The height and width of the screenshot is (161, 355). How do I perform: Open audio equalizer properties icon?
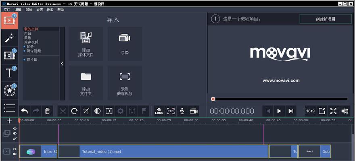132,111
